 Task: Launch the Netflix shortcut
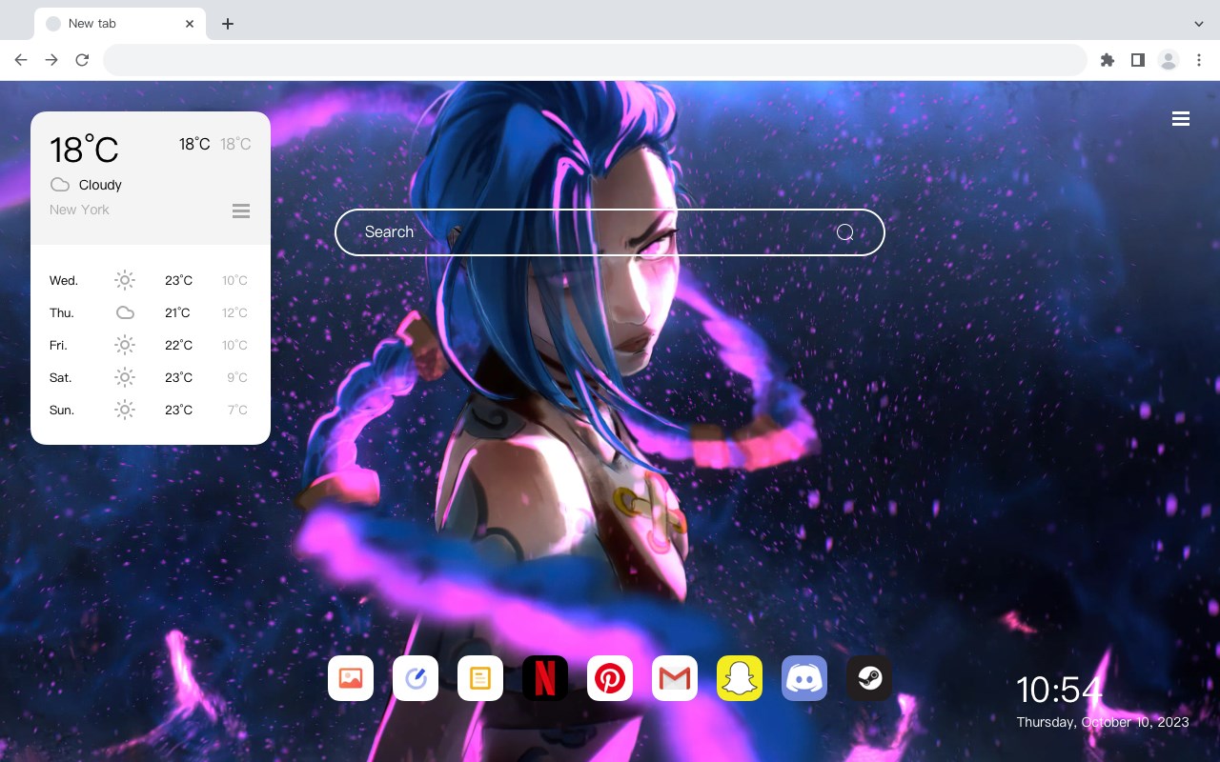(545, 678)
